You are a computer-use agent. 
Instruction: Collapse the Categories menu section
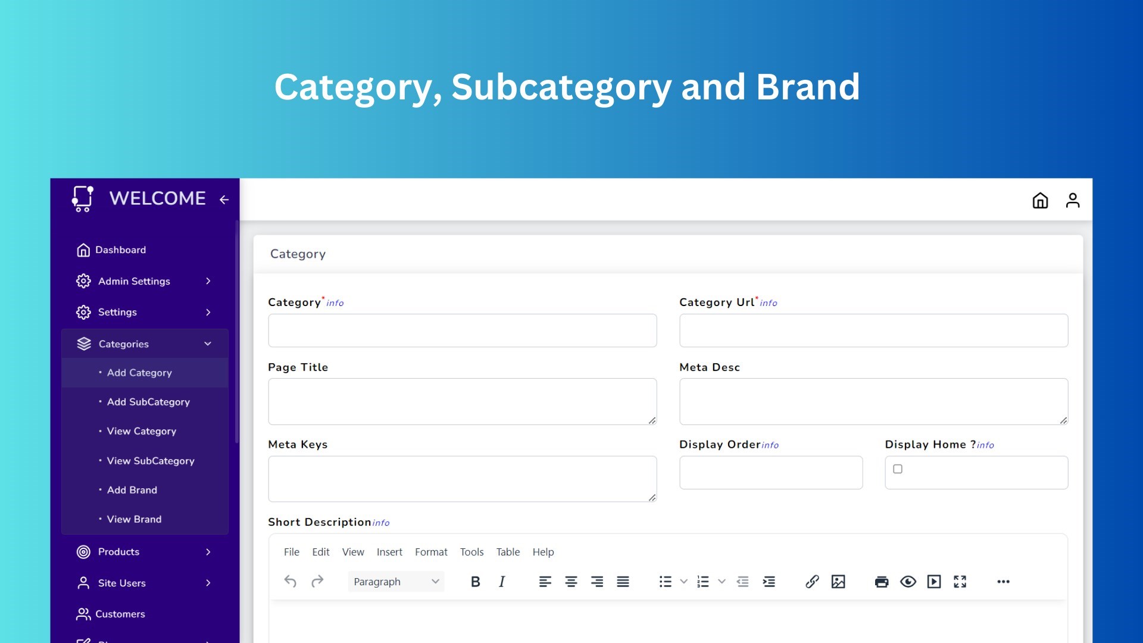[208, 344]
